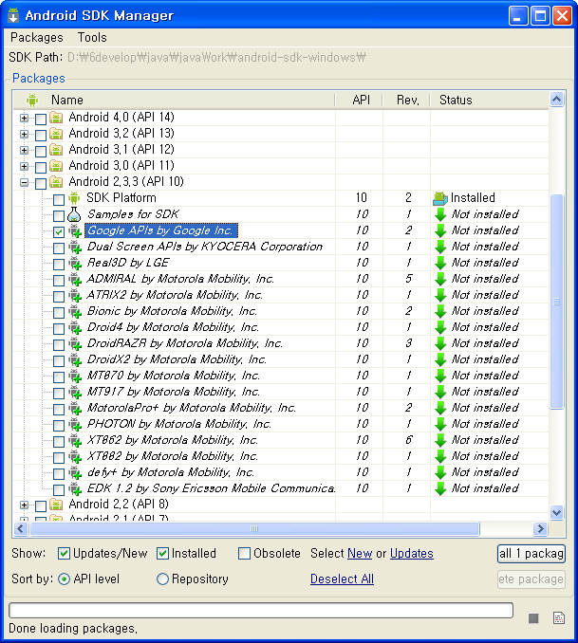Click the PHOTON add-on package icon
This screenshot has width=578, height=643.
coord(75,424)
